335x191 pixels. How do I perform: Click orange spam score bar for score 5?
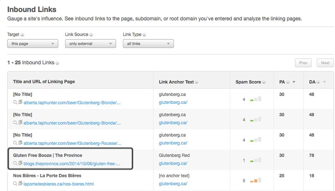coord(255,181)
